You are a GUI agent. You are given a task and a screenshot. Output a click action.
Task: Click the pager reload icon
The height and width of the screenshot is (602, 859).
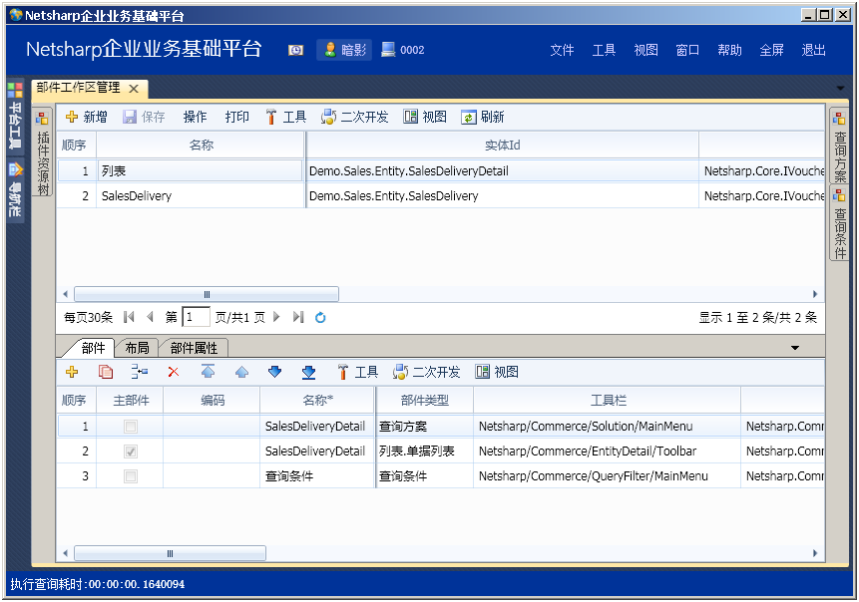(x=320, y=317)
